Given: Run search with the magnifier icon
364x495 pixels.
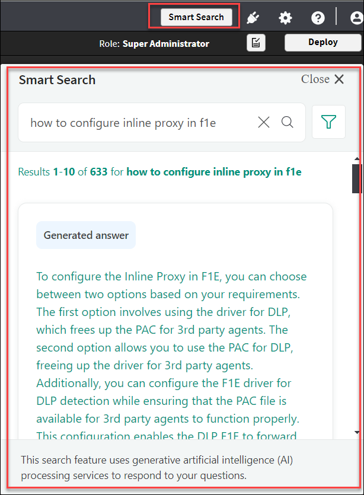Looking at the screenshot, I should pyautogui.click(x=288, y=122).
